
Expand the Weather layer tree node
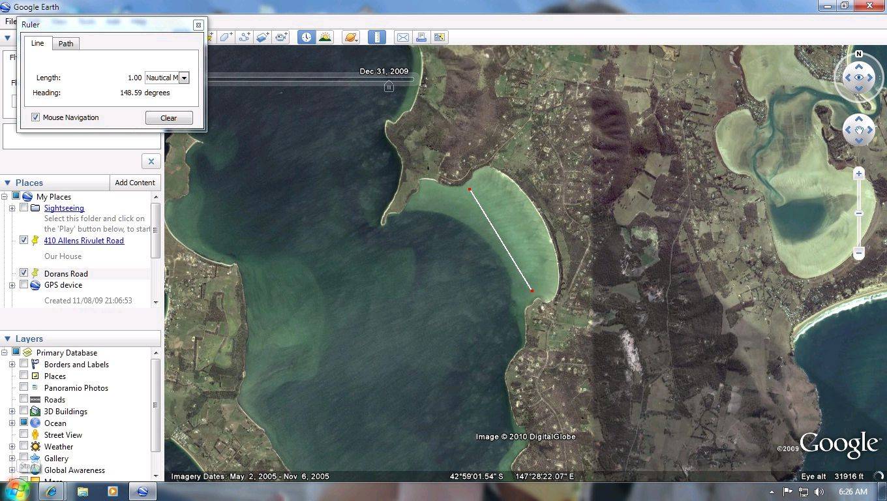[12, 447]
